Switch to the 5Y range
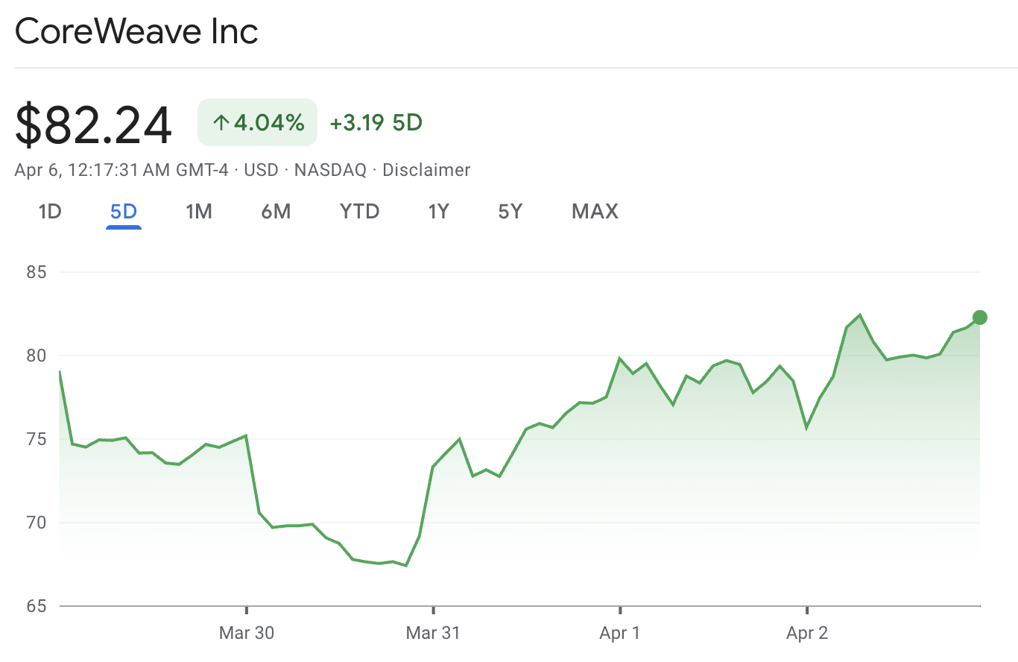 [510, 212]
